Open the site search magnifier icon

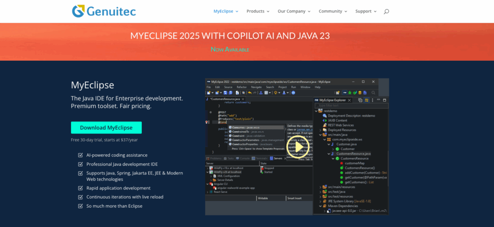point(386,12)
